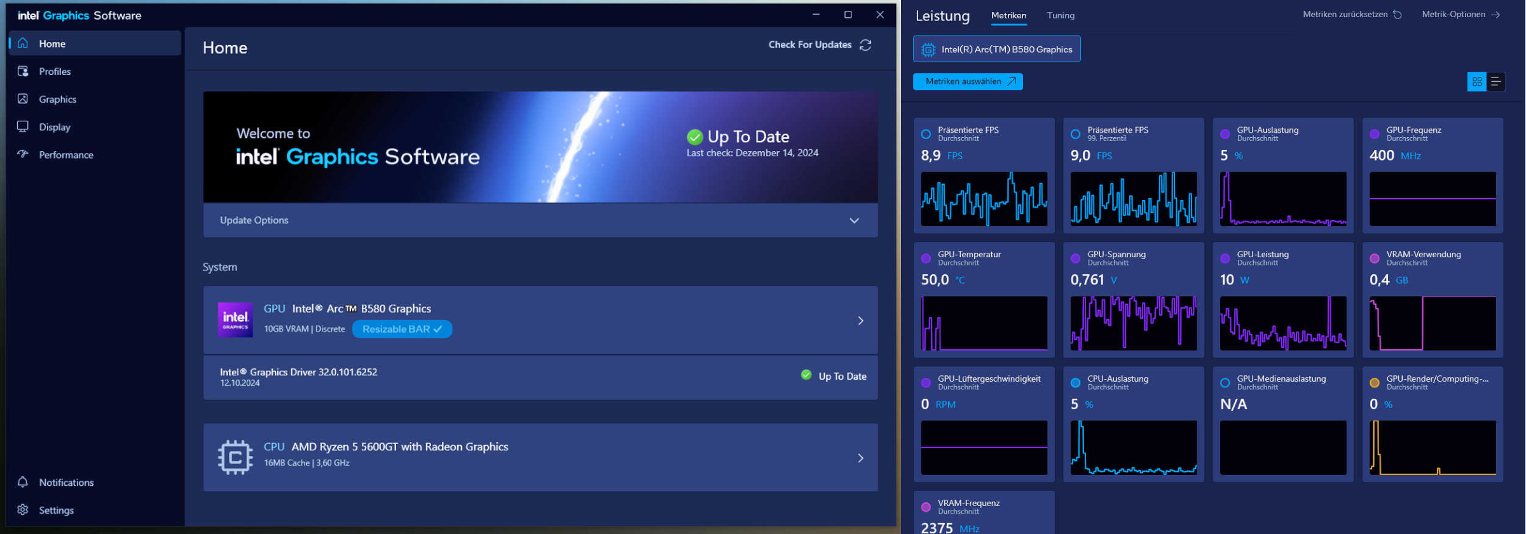1526x534 pixels.
Task: Switch to list view of metrics
Action: tap(1495, 81)
